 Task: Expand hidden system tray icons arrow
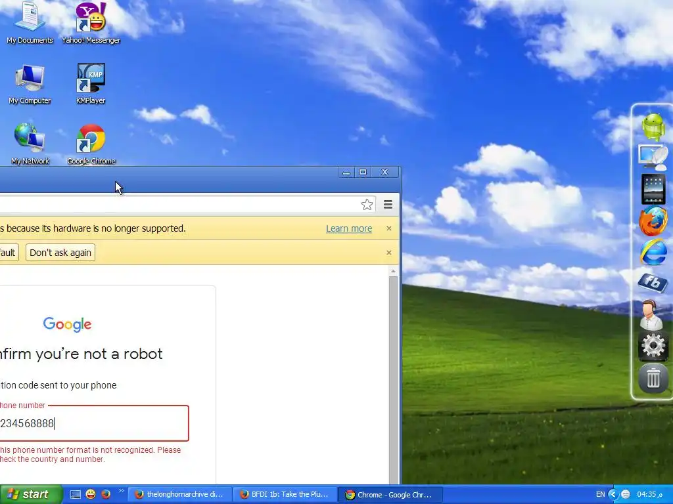(x=613, y=495)
